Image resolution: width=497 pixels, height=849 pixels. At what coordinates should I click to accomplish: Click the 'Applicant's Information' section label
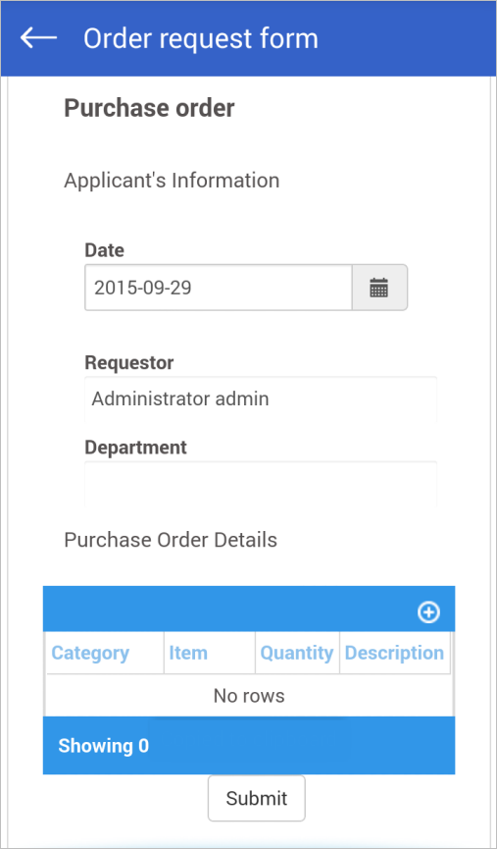coord(172,181)
